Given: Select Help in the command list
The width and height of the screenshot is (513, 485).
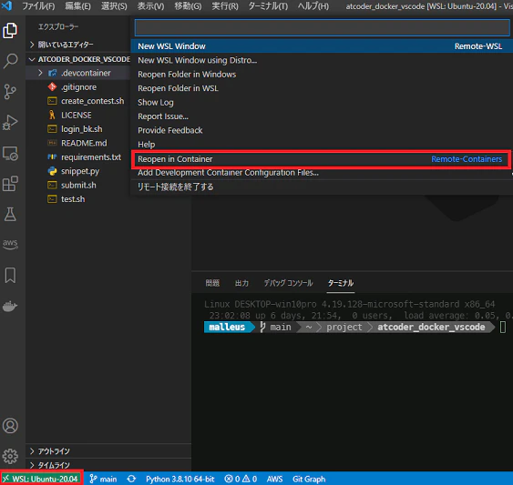Looking at the screenshot, I should click(x=322, y=145).
